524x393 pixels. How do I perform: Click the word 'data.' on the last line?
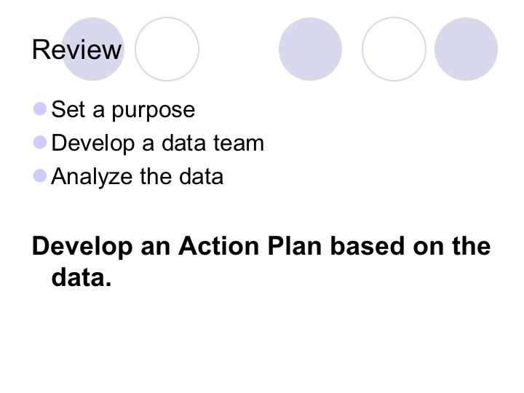(82, 277)
